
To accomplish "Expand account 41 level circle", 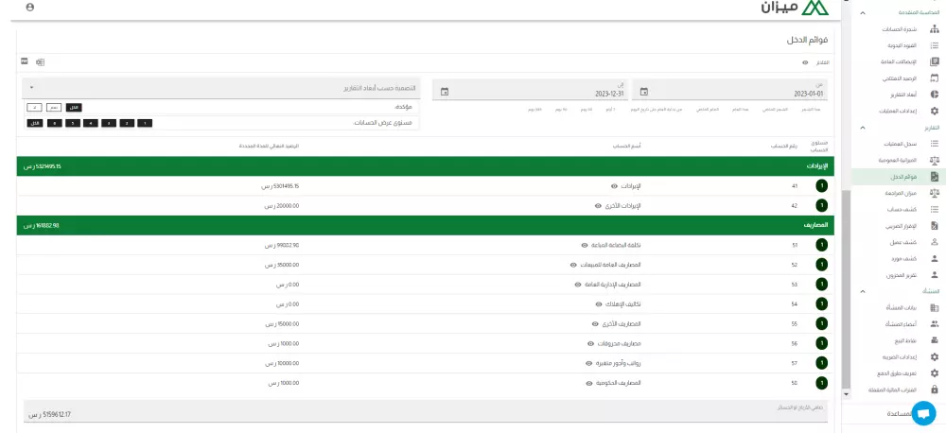I will 821,186.
